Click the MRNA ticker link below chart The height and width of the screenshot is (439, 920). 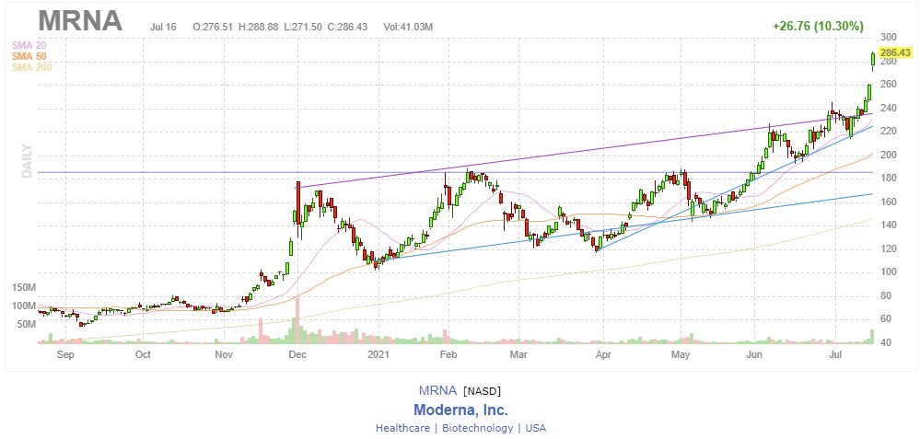click(x=437, y=391)
